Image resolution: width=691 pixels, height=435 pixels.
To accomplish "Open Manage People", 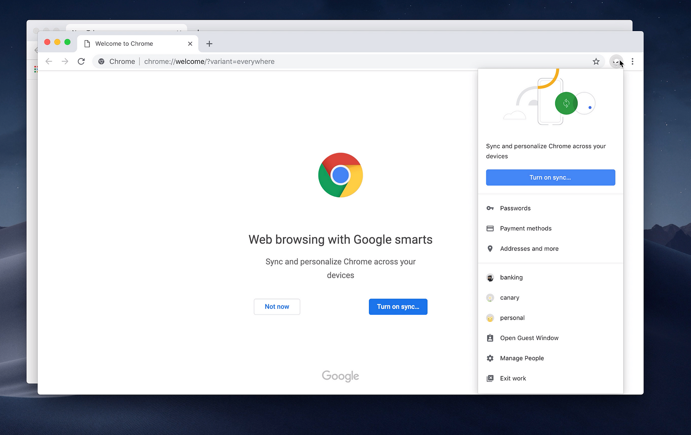I will [x=551, y=358].
